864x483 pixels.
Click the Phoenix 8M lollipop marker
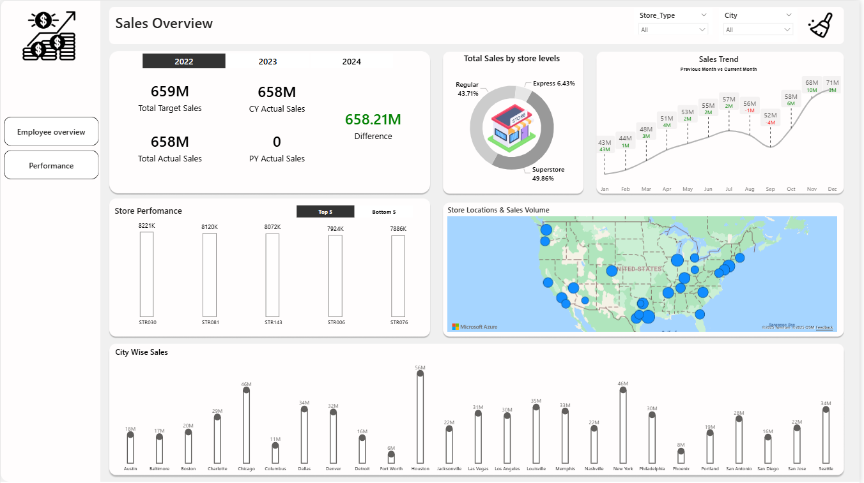(x=681, y=451)
